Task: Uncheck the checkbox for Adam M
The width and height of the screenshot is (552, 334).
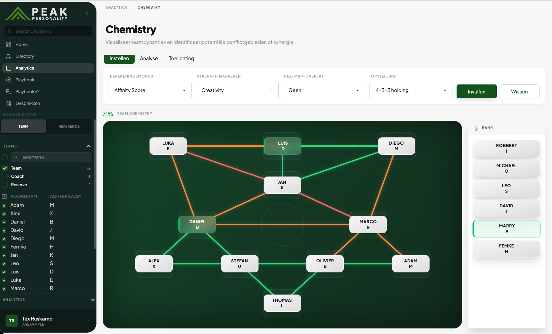Action: [4, 205]
